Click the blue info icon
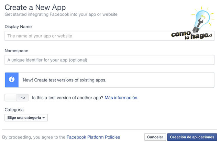The width and height of the screenshot is (220, 142). pyautogui.click(x=12, y=80)
